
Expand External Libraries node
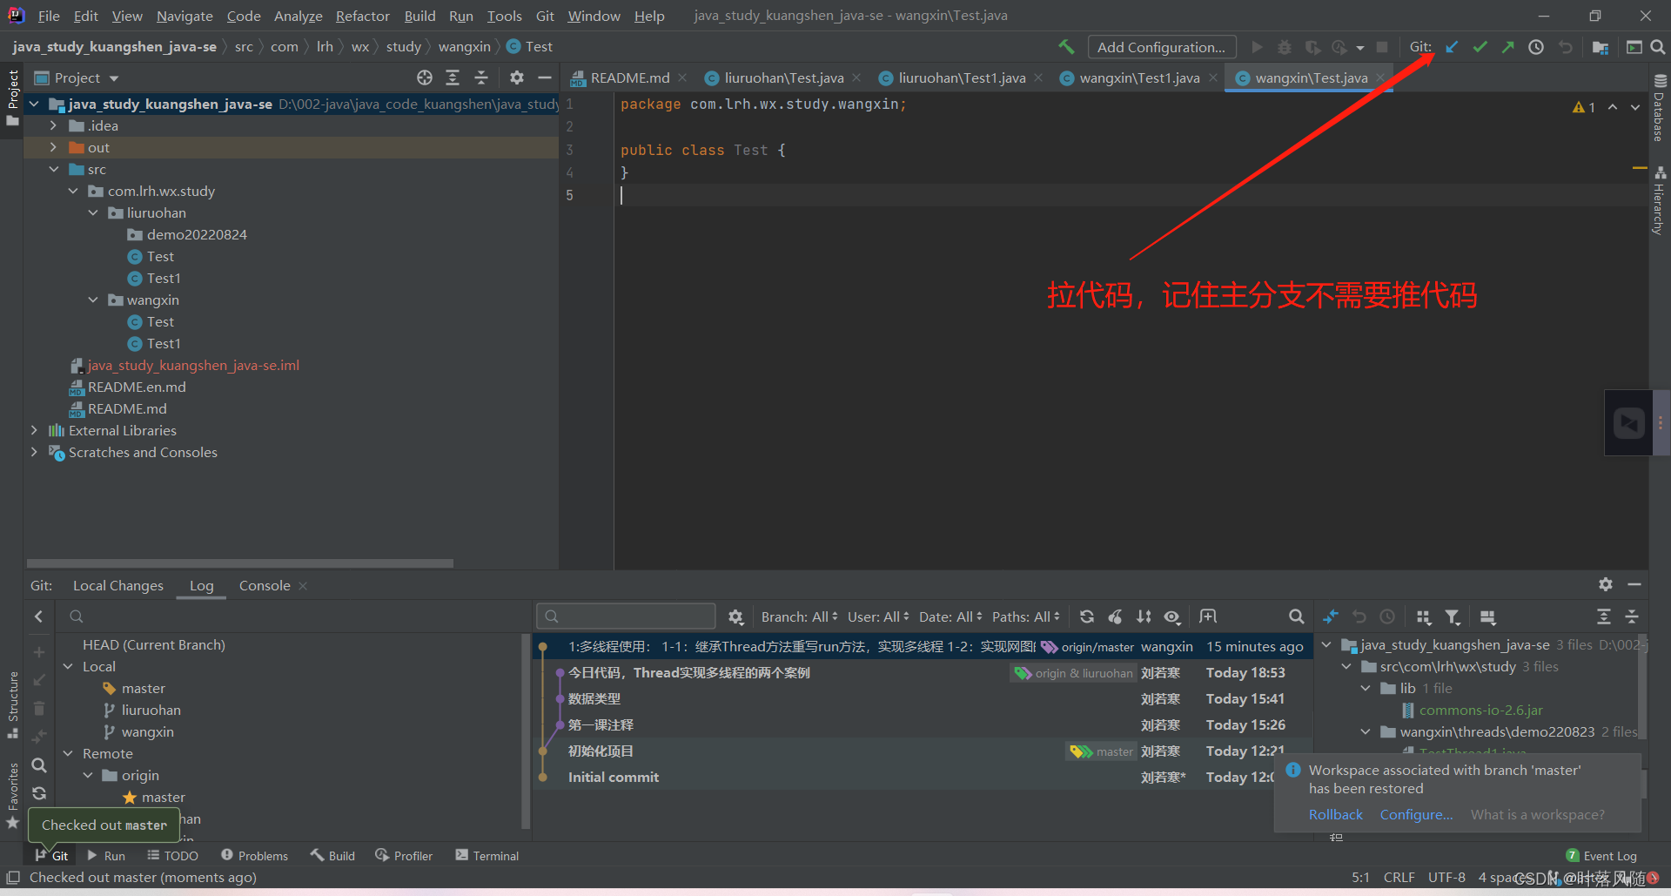pos(34,430)
